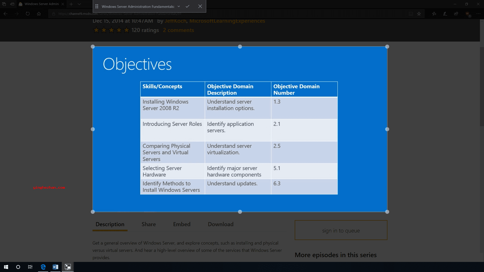The image size is (484, 272).
Task: Click 'Comparing Physical Servers and Virtual Servers' cell
Action: point(173,152)
